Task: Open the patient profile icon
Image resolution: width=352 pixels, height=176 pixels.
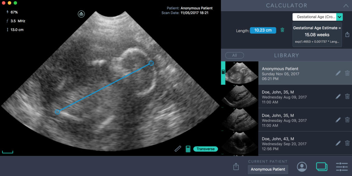Action: click(302, 167)
